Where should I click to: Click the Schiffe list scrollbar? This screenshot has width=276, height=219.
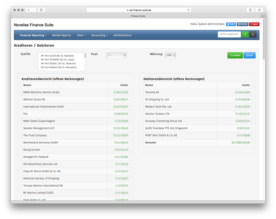coord(85,55)
